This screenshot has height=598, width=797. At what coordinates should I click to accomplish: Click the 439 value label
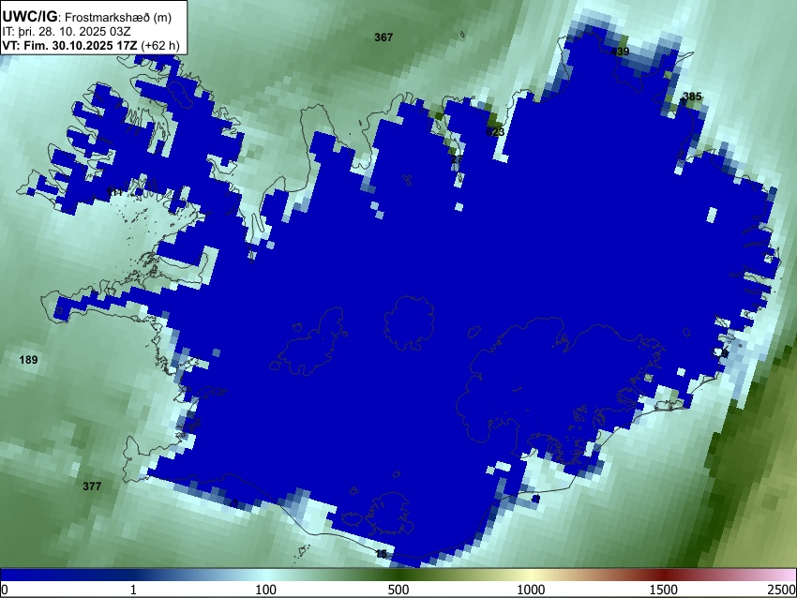coord(620,52)
